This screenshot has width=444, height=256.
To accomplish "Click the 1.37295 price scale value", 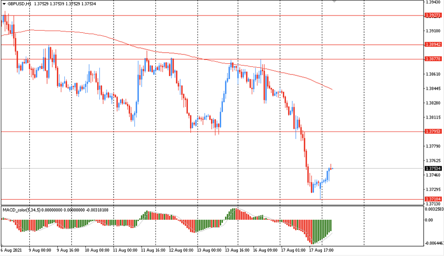I will click(433, 189).
